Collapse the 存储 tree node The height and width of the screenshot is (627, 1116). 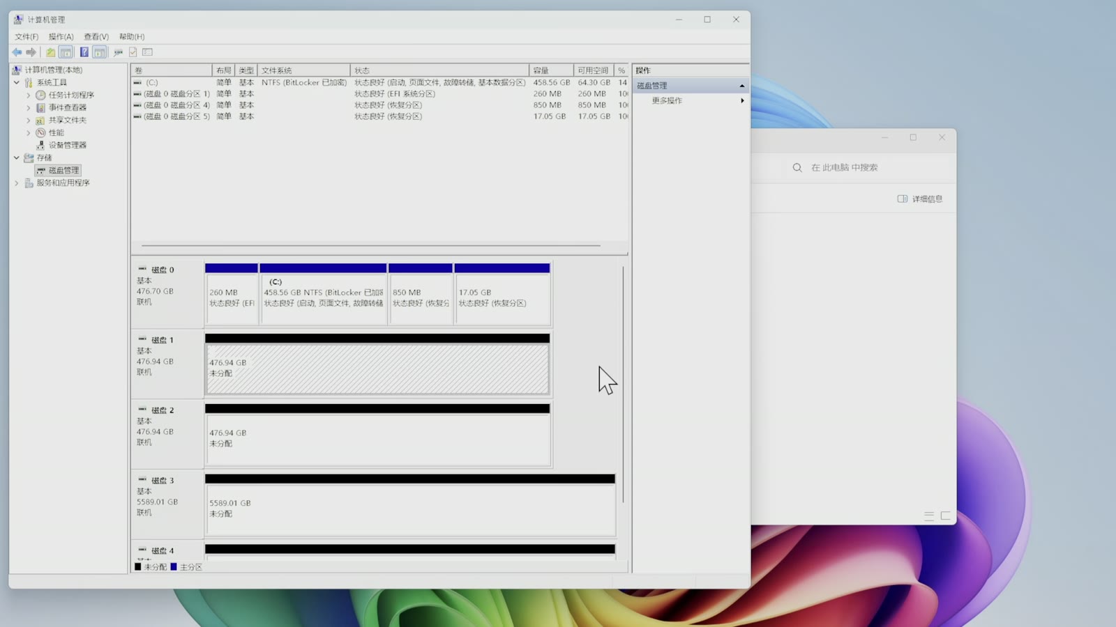pos(17,157)
